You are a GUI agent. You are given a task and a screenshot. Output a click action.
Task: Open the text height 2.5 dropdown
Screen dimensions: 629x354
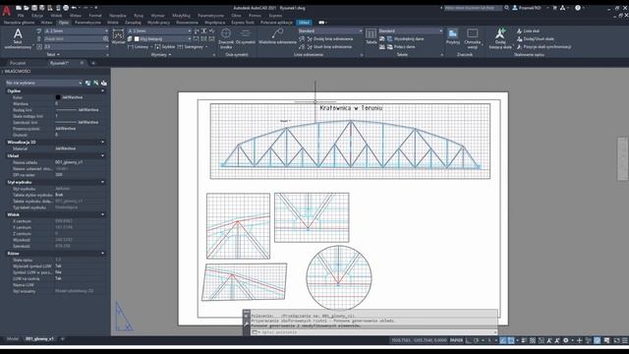pyautogui.click(x=76, y=46)
